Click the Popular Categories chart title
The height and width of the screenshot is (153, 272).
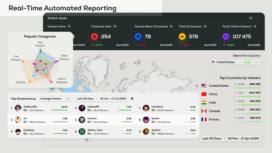pos(40,36)
